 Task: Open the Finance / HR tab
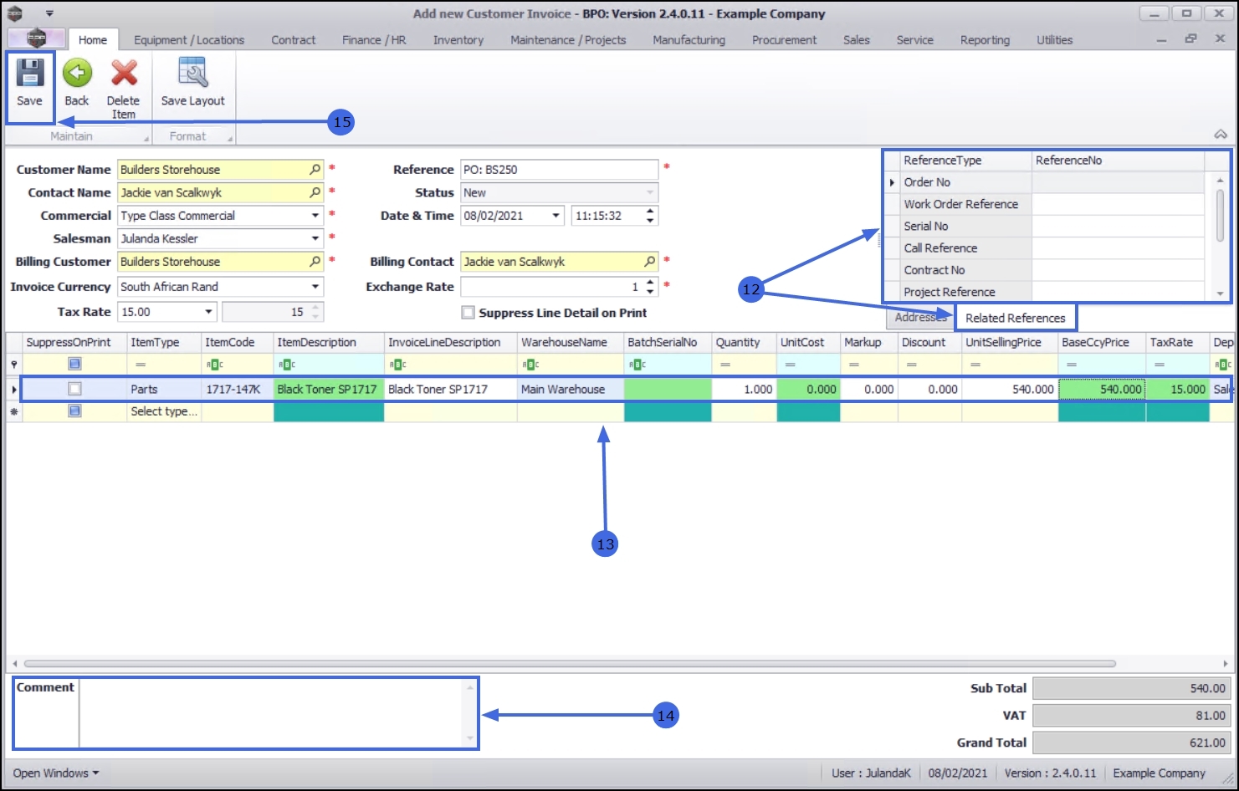point(374,39)
